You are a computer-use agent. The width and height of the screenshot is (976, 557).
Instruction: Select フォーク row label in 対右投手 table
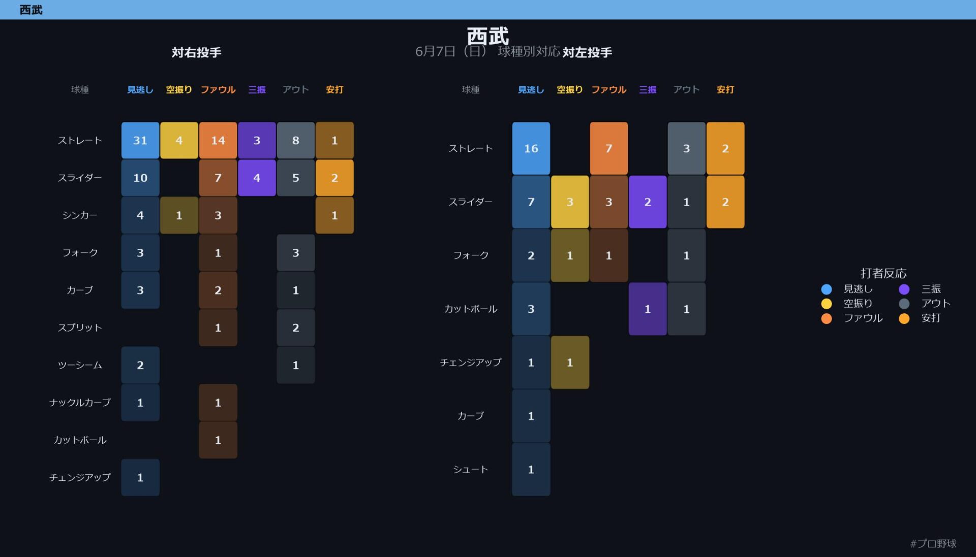[80, 253]
